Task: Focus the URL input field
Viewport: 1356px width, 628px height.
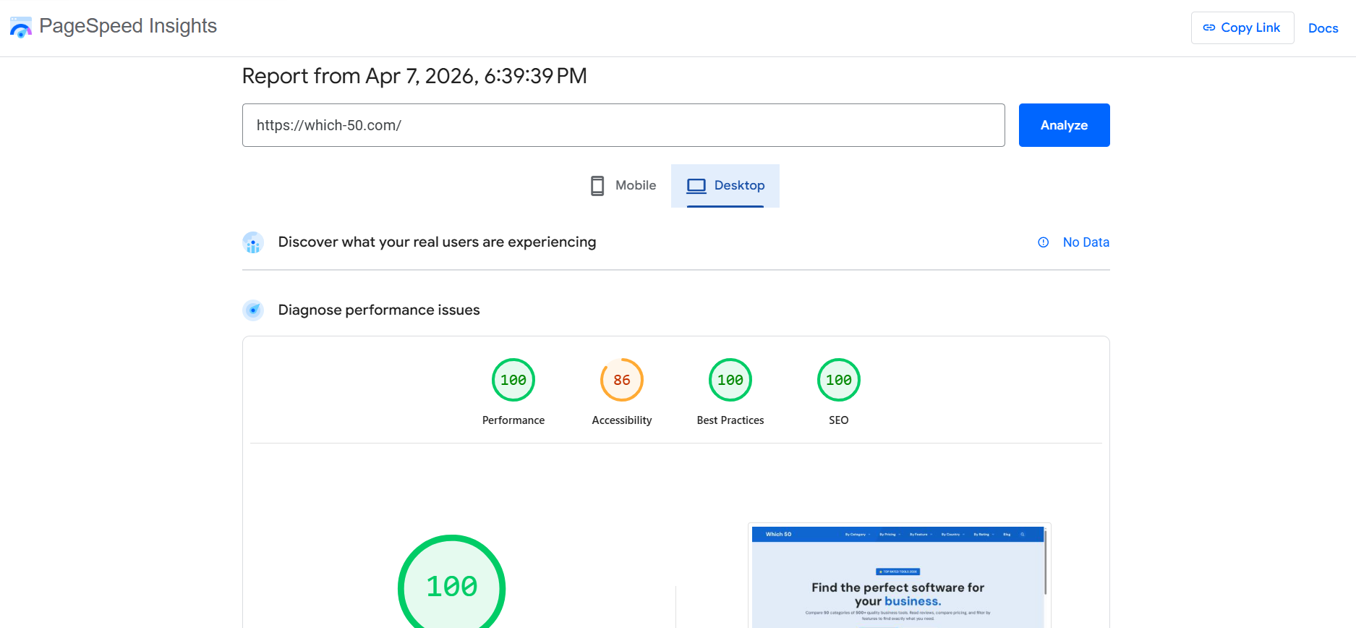Action: click(x=623, y=125)
